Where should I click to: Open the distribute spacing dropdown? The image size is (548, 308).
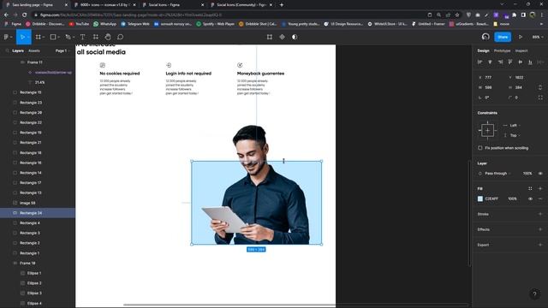point(540,62)
